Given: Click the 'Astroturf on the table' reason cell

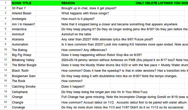Looking at the screenshot, I should (x=85, y=34).
